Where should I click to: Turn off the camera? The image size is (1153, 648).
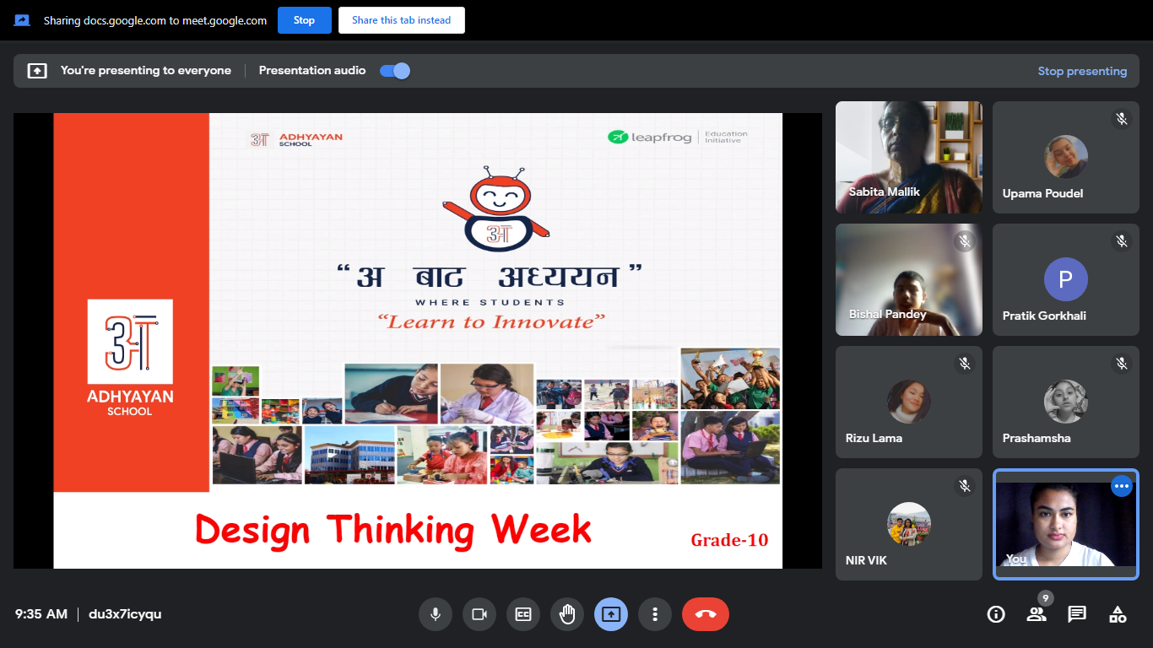tap(479, 614)
